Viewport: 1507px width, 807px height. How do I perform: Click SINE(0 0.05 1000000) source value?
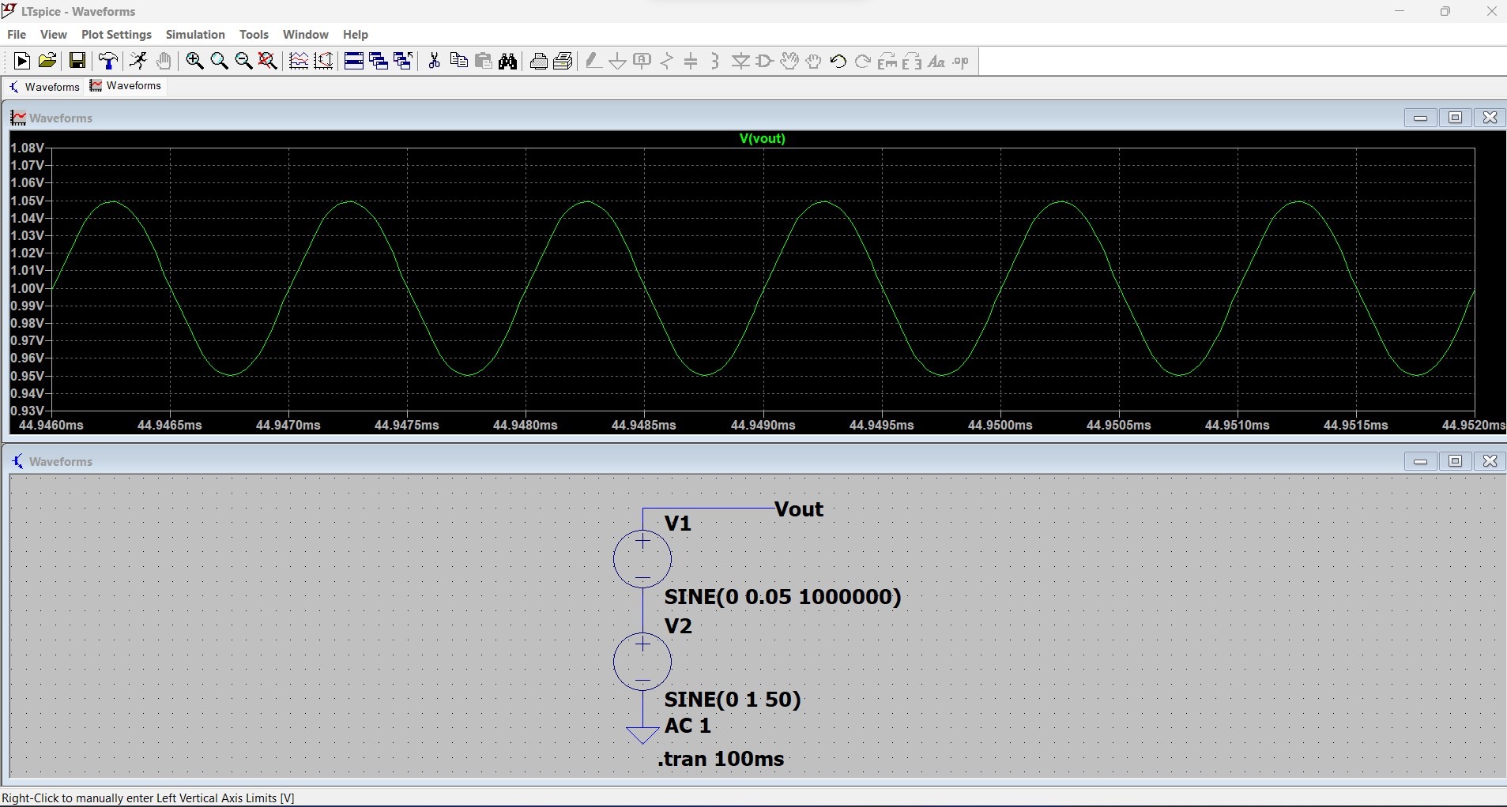[783, 597]
